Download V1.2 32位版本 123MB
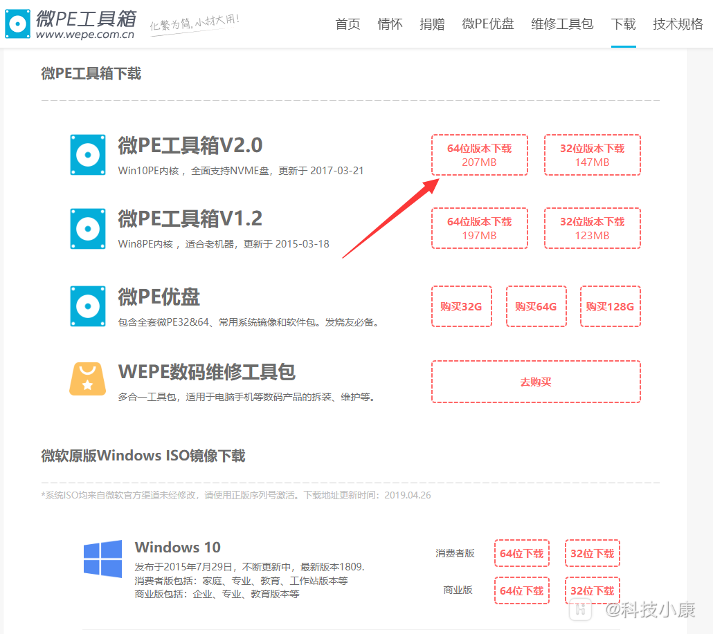Screen dimensions: 713x634 [x=593, y=228]
